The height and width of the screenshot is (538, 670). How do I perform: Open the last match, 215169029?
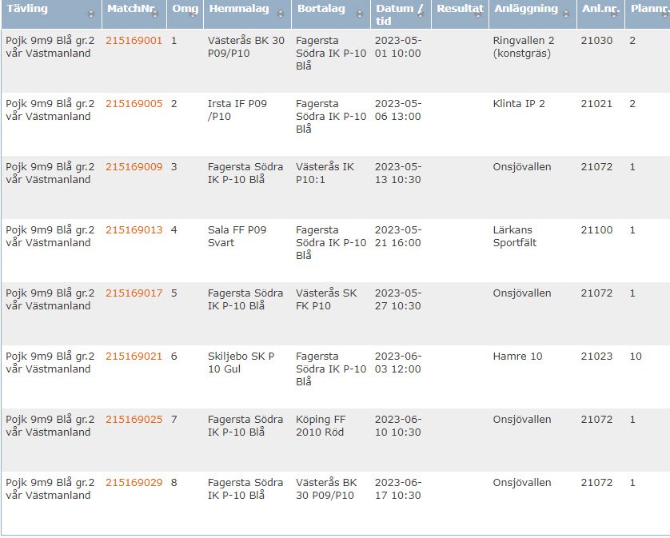pos(134,483)
